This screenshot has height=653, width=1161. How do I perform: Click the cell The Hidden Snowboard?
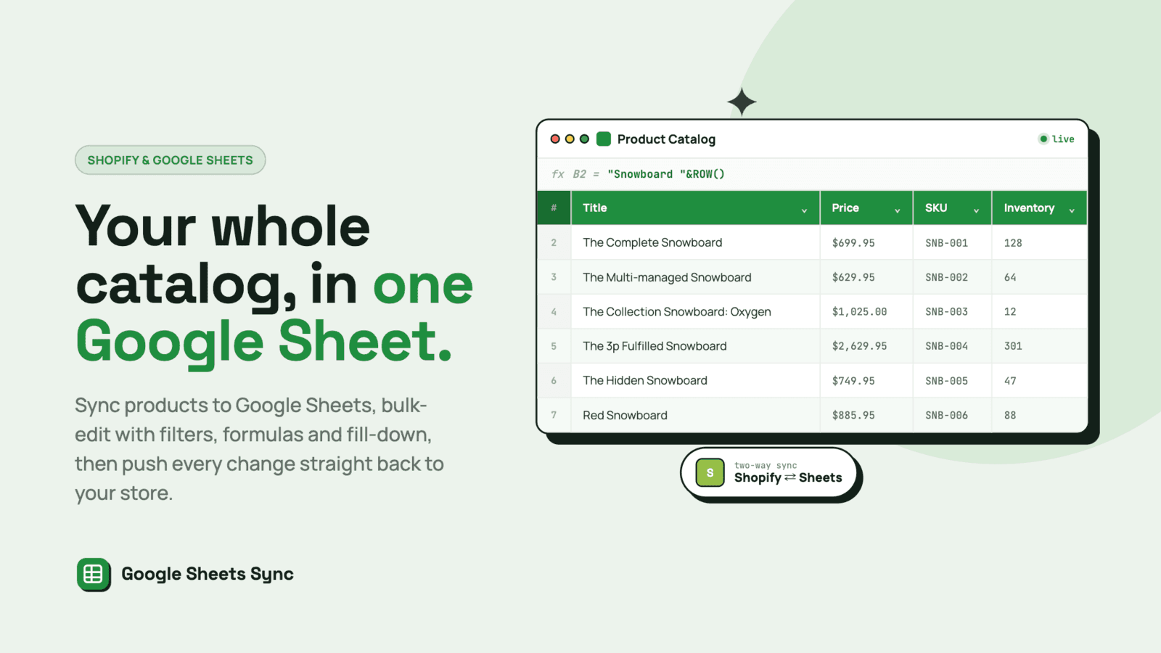point(696,380)
